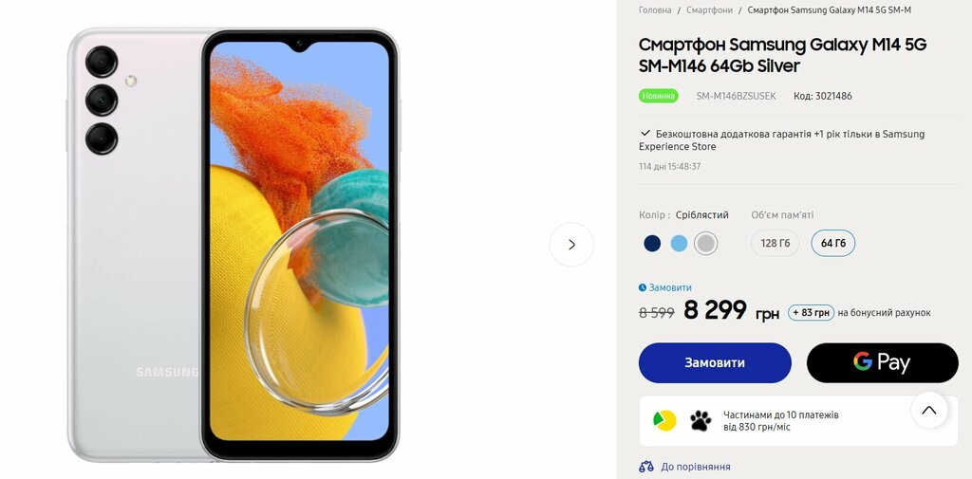Viewport: 972px width, 479px height.
Task: Pay with the Google Pay button
Action: coord(882,362)
